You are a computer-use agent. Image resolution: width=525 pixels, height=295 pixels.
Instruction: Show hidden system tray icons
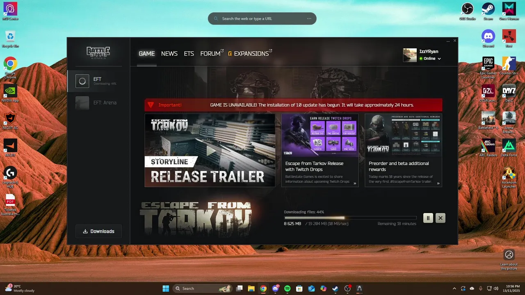[454, 288]
